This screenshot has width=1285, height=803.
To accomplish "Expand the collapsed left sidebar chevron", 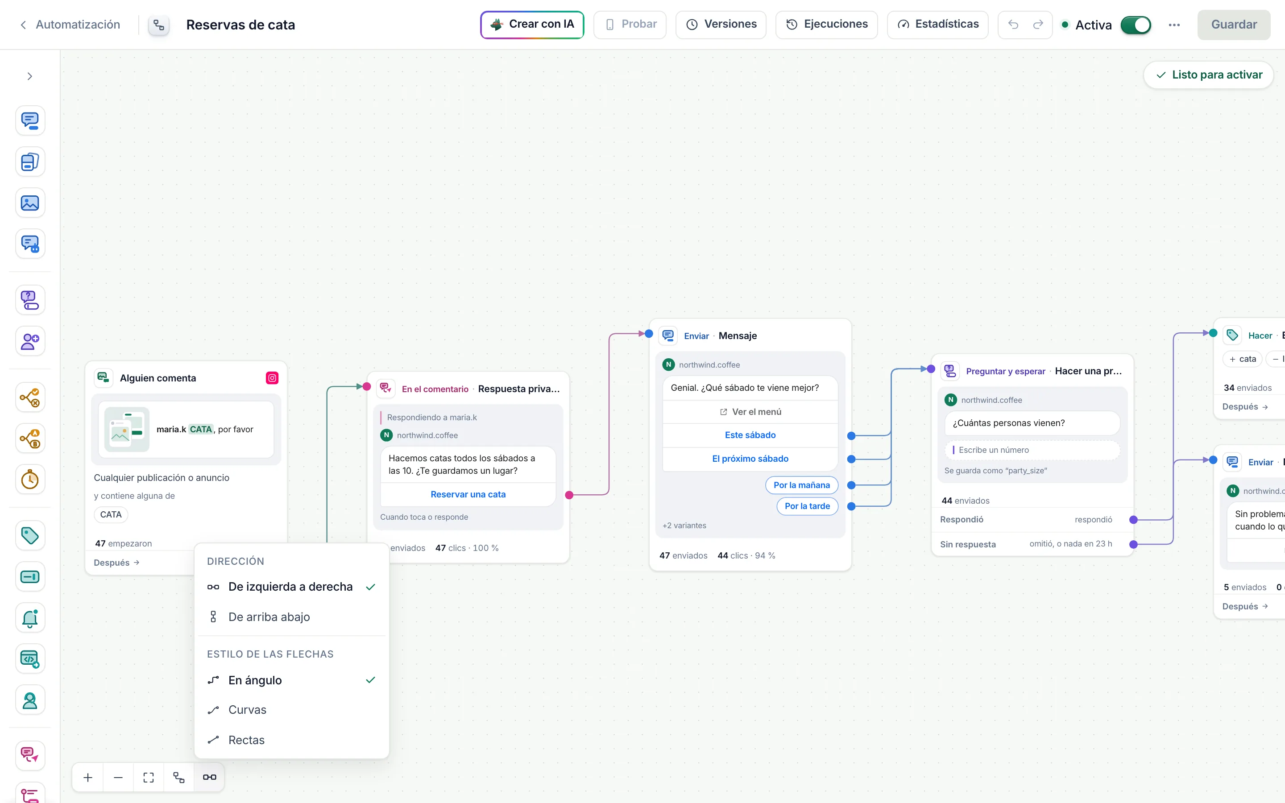I will click(30, 76).
